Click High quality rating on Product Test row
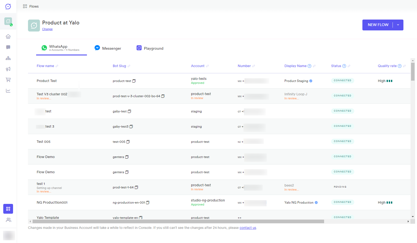The height and width of the screenshot is (243, 417). click(x=385, y=81)
